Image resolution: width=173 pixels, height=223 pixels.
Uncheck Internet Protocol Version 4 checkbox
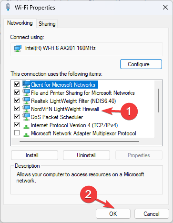pyautogui.click(x=17, y=125)
